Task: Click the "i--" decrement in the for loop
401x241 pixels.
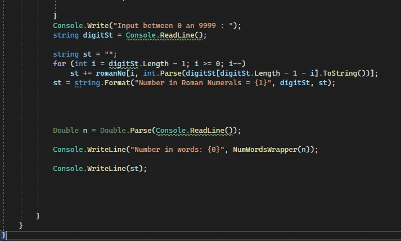Action: (x=235, y=64)
